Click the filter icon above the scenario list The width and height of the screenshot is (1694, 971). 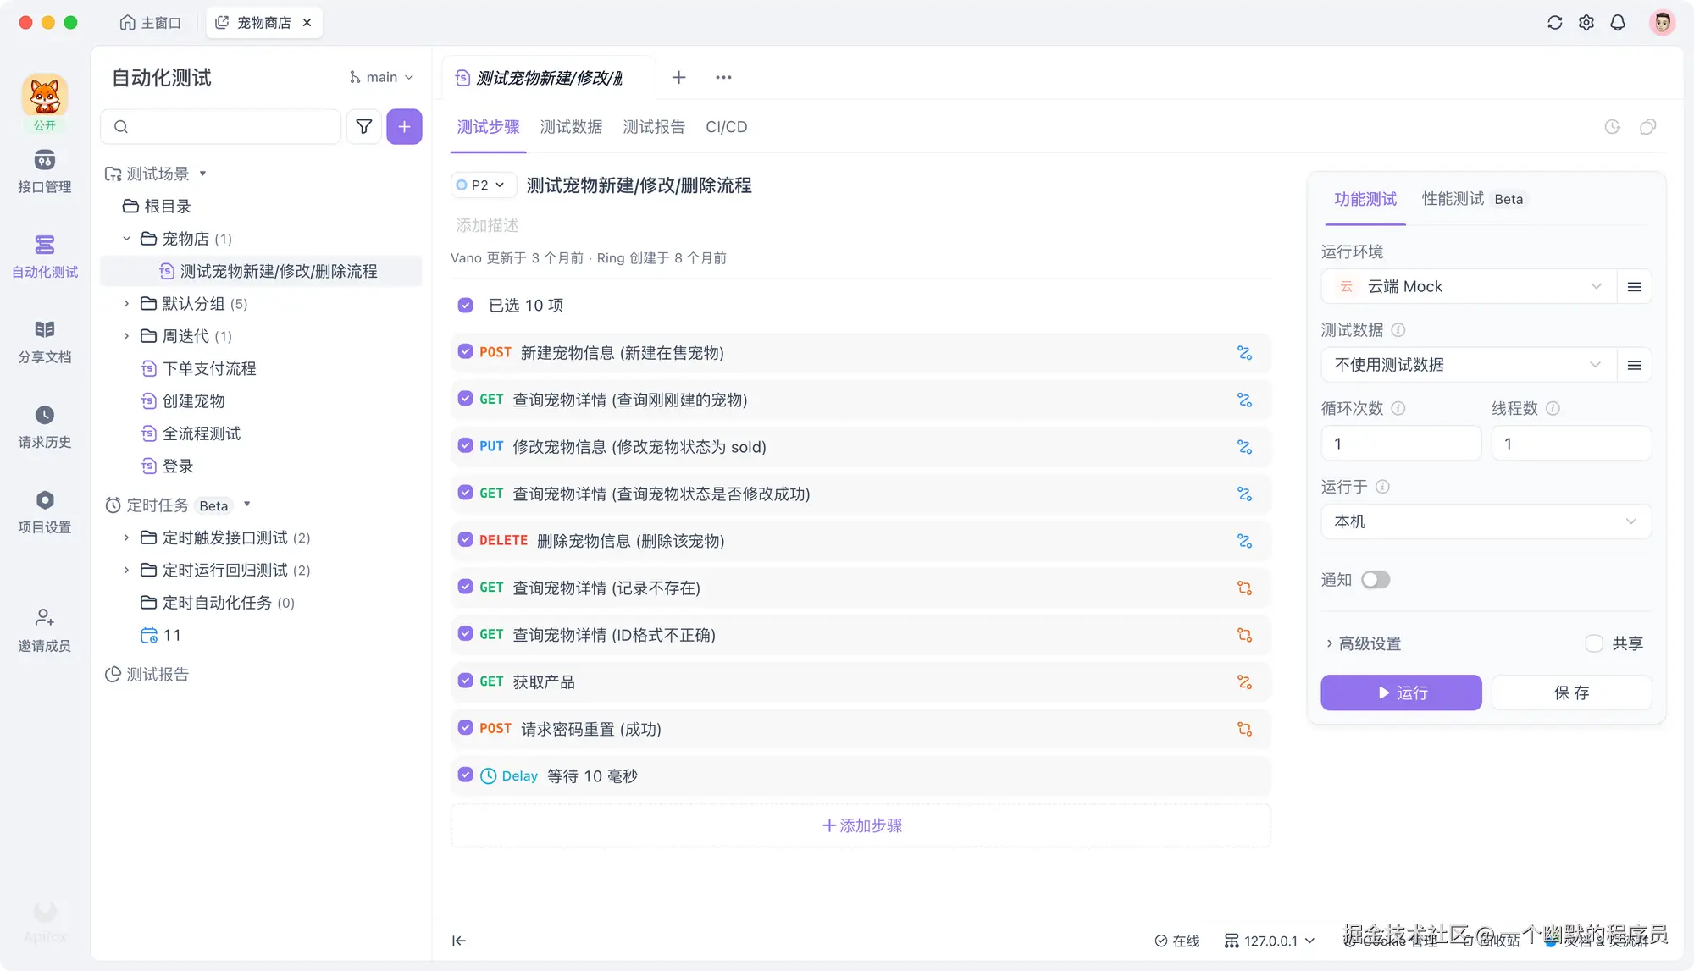(x=363, y=126)
